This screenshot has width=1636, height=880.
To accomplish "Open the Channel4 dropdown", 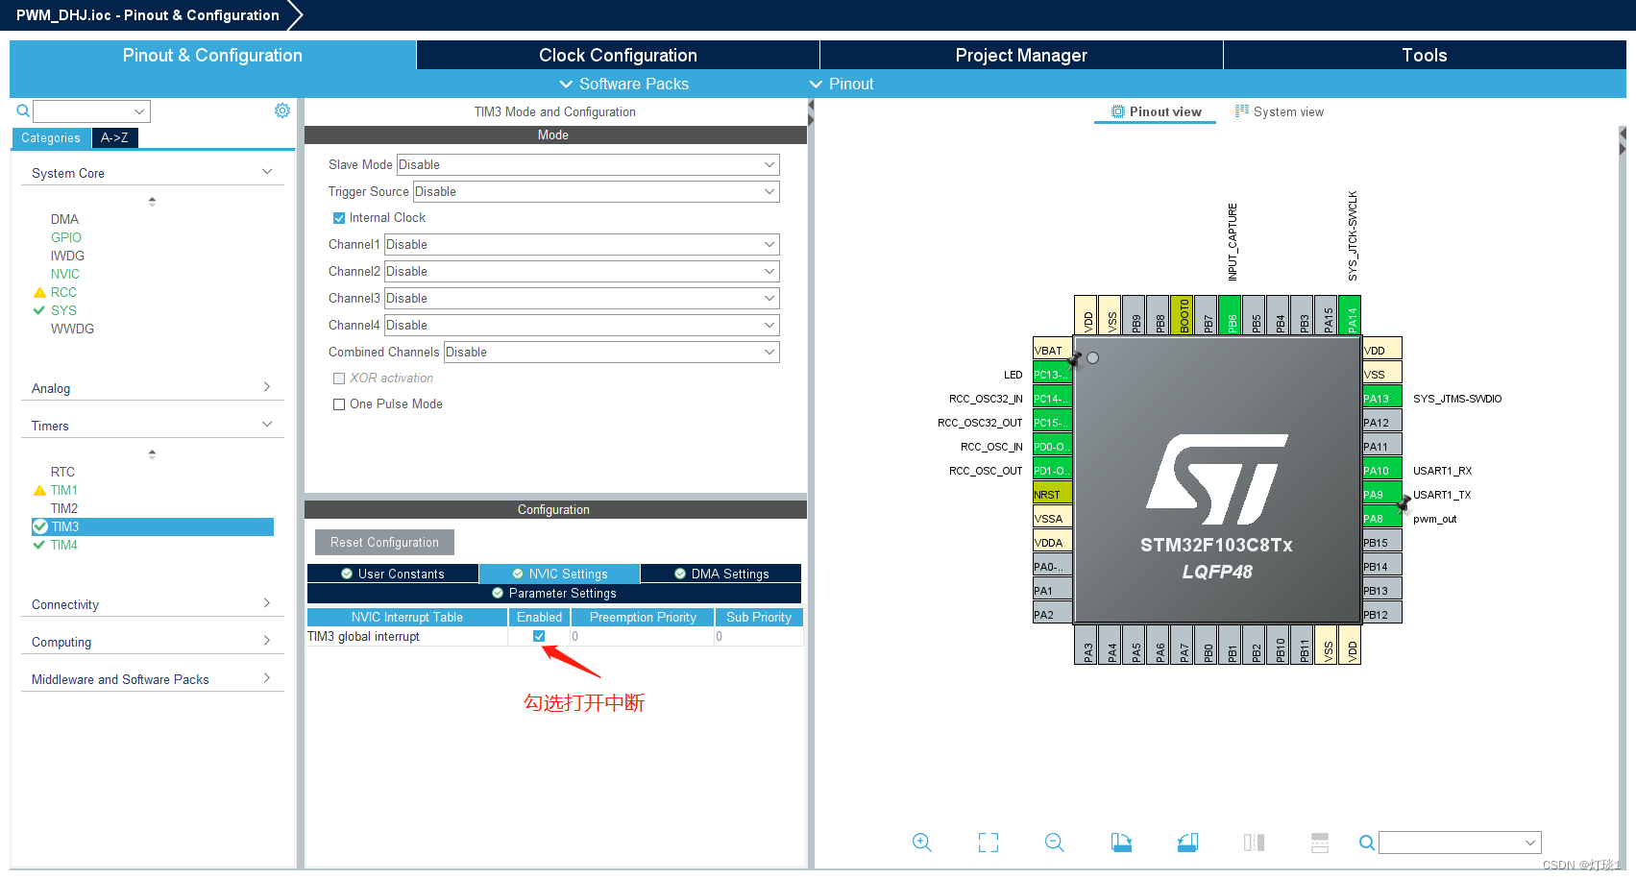I will point(582,326).
